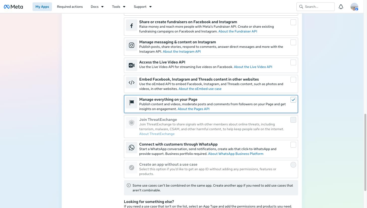
Task: Click the Live Video camera icon
Action: [132, 65]
